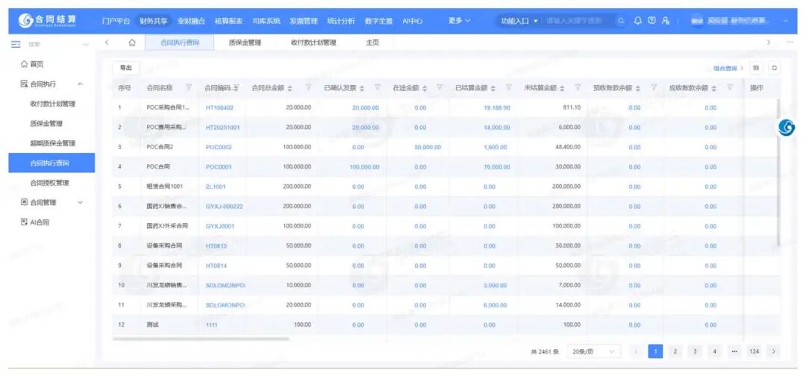Open the column settings icon beside refresh

[756, 68]
